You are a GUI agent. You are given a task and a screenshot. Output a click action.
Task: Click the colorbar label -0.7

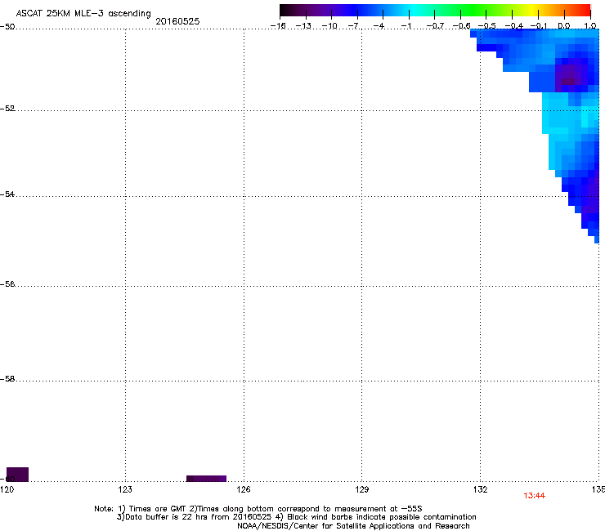coord(435,26)
